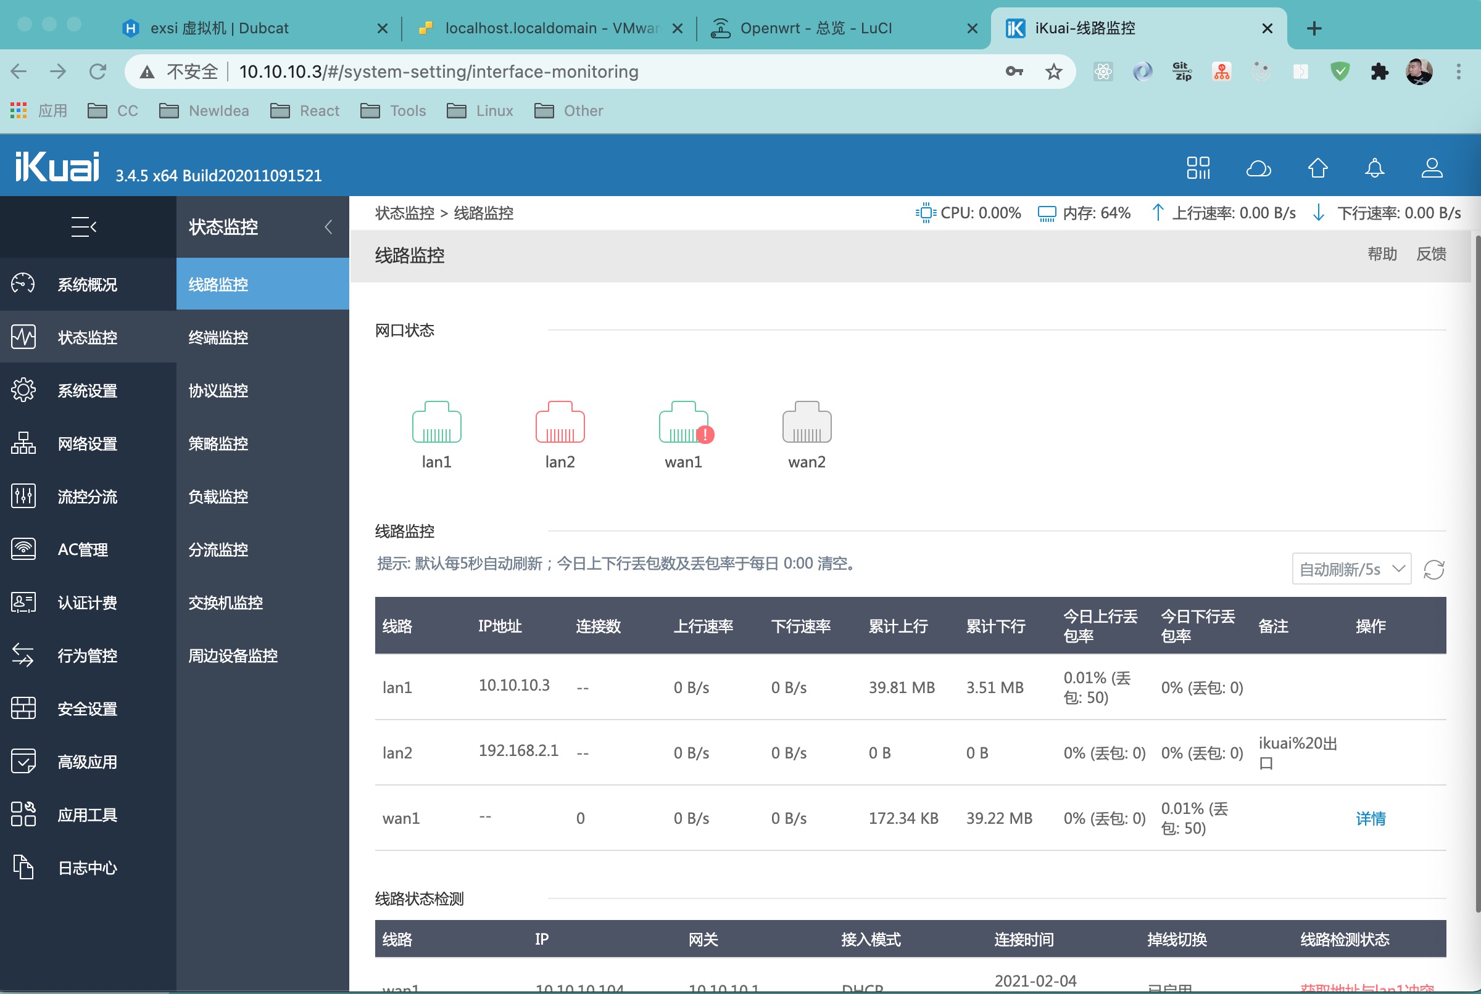Select the 终端监控 submenu item
Image resolution: width=1481 pixels, height=994 pixels.
(x=263, y=338)
